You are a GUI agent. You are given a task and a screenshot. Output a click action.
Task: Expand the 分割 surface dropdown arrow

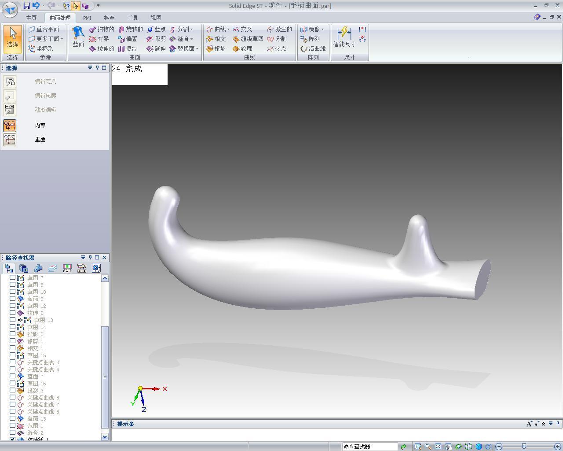point(191,29)
